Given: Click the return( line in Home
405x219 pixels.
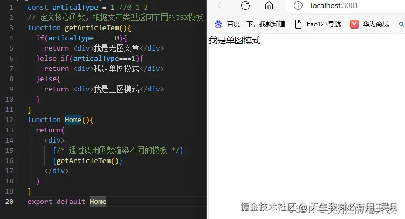Looking at the screenshot, I should (x=50, y=130).
